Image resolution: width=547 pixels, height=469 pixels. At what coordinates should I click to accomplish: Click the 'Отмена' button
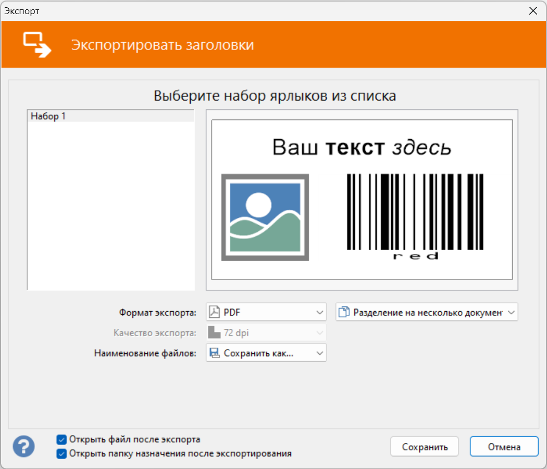click(x=504, y=447)
